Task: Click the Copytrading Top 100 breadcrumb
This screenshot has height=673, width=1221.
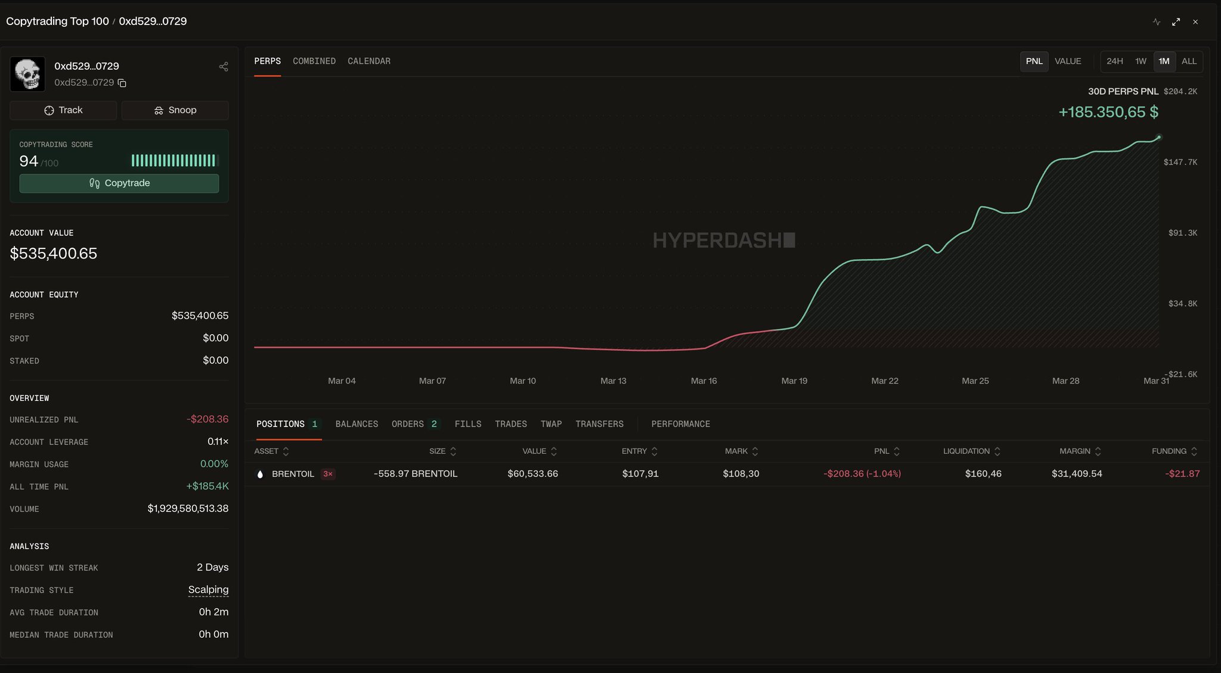Action: coord(57,21)
